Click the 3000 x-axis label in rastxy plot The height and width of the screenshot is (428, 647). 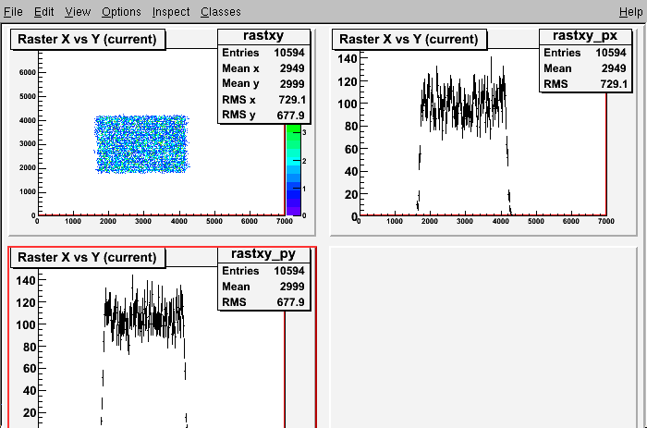tap(142, 221)
